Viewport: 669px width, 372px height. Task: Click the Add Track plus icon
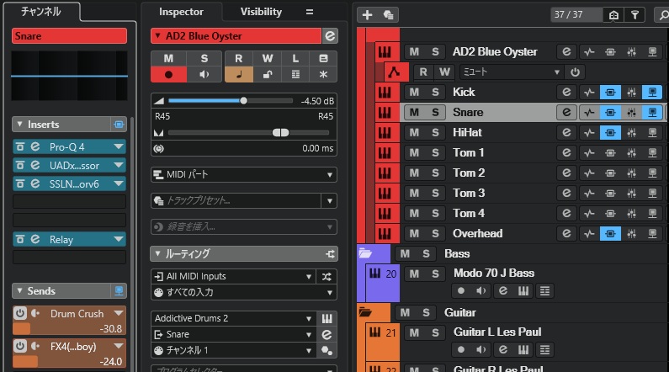367,15
